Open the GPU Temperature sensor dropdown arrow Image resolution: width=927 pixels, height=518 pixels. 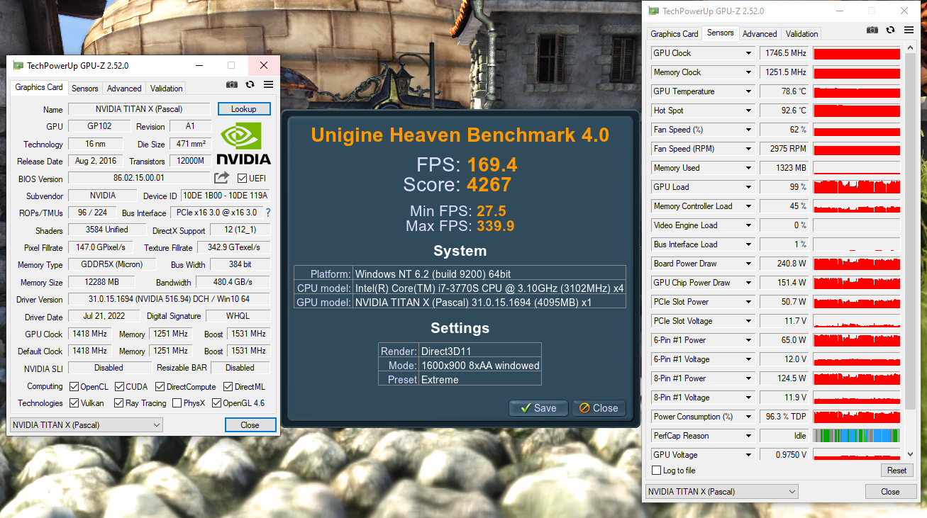tap(748, 91)
